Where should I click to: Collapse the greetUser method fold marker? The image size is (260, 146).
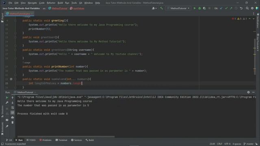coord(15,37)
